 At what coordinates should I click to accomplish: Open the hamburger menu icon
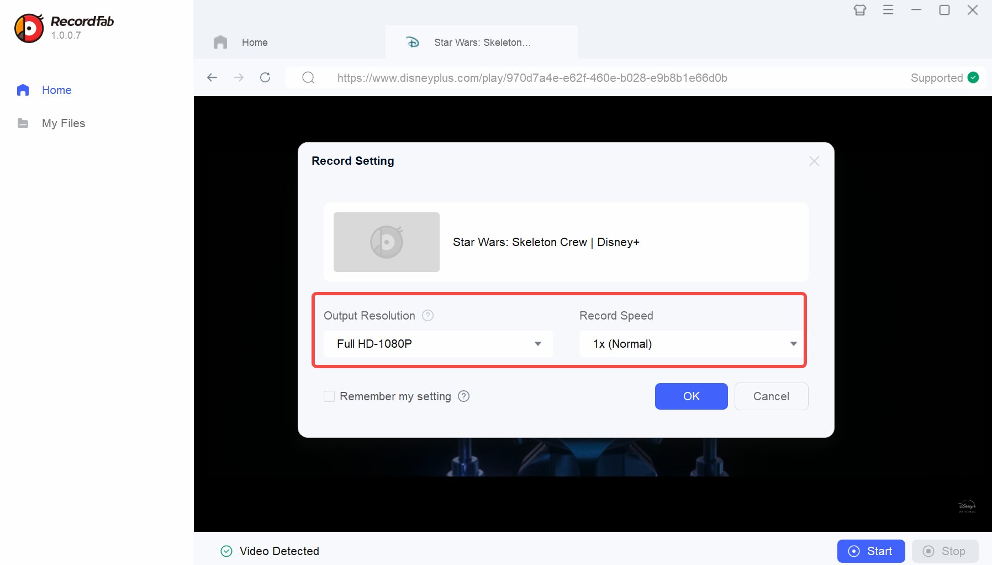(x=888, y=10)
